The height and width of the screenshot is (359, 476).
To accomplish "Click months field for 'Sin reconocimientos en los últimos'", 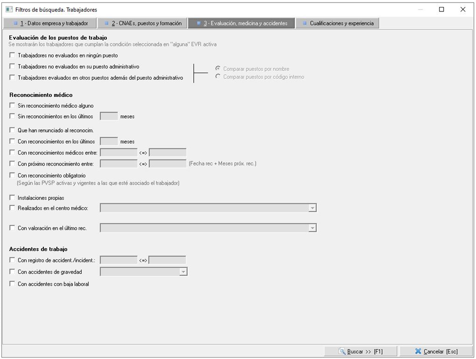I will pos(109,116).
